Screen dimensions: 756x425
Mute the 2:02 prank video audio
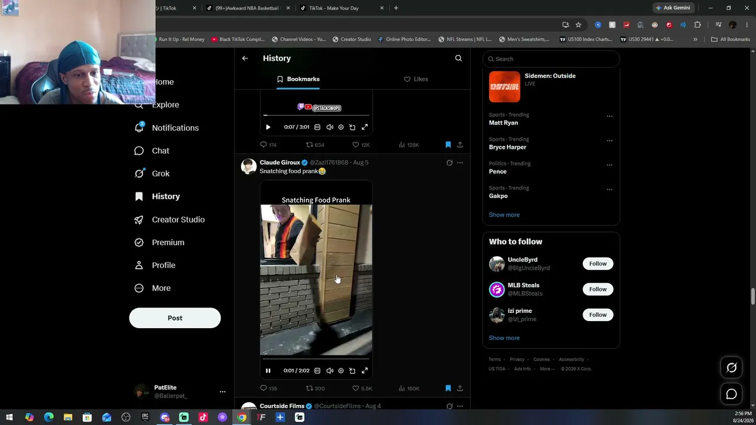(x=330, y=371)
